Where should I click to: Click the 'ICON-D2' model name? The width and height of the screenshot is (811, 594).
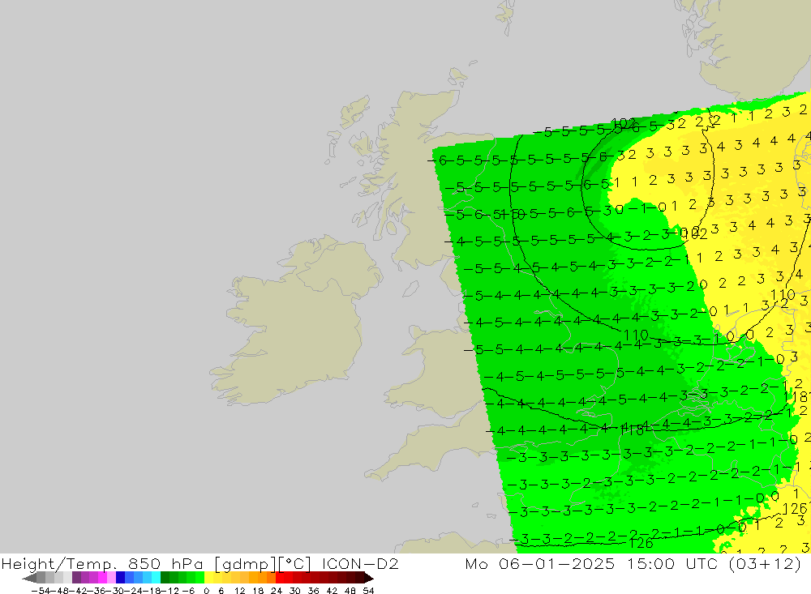(360, 563)
